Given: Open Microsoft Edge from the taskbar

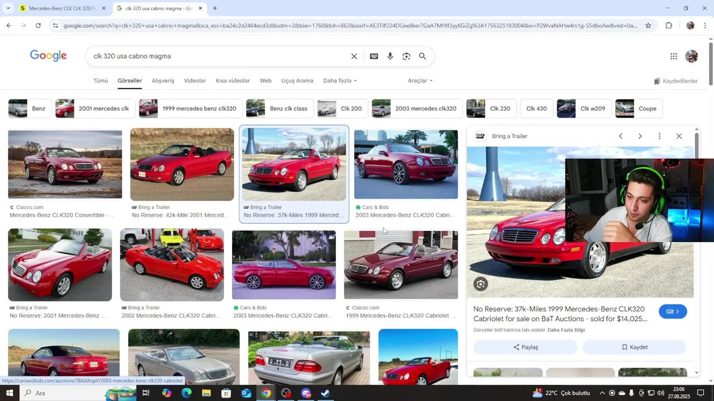Looking at the screenshot, I should coord(186,393).
